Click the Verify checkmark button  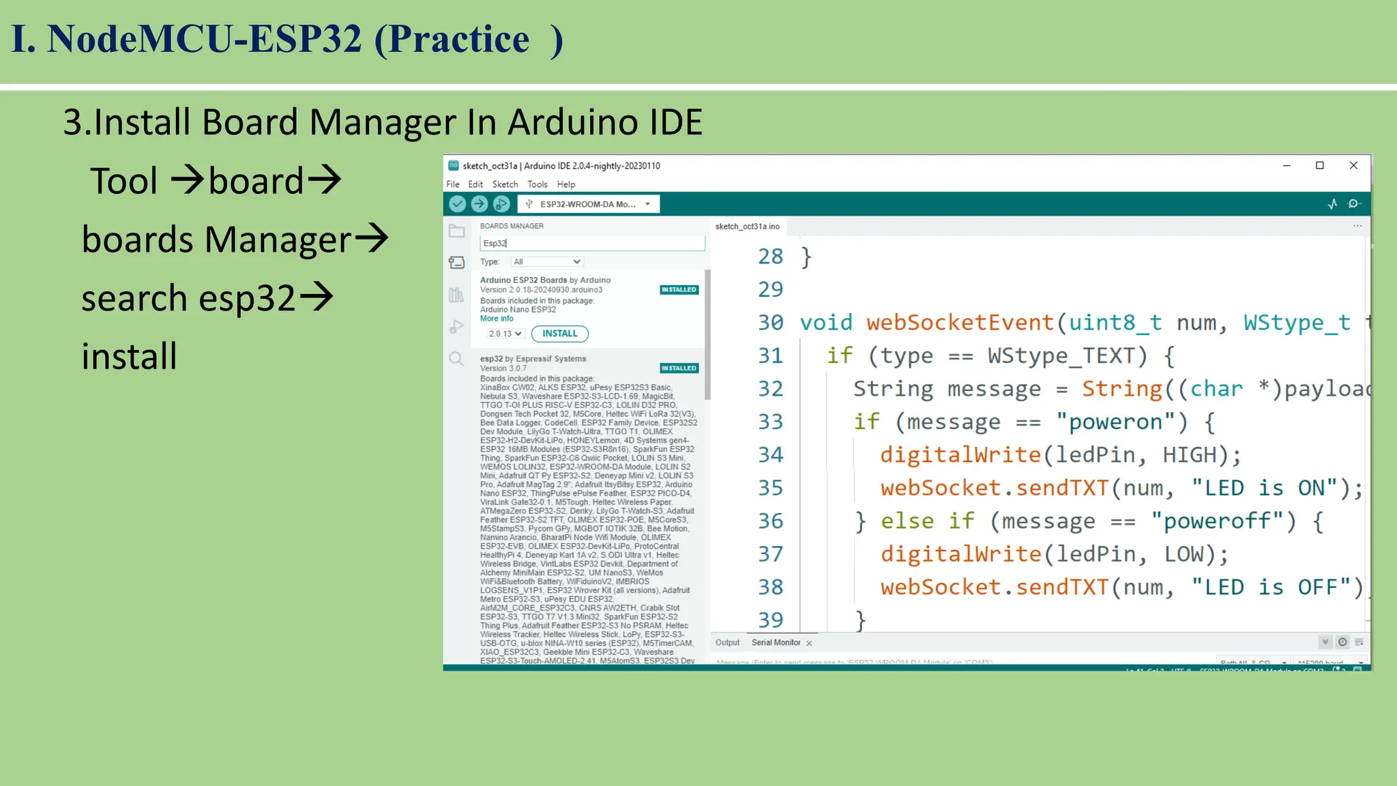pos(458,203)
